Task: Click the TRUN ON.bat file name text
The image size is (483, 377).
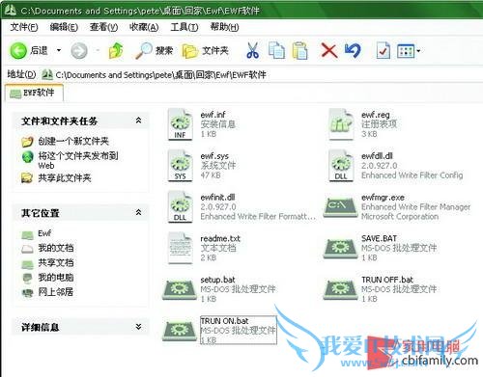Action: coord(224,321)
